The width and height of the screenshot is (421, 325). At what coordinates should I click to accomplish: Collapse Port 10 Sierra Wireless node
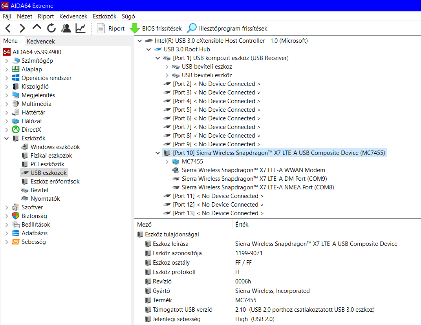tap(157, 153)
